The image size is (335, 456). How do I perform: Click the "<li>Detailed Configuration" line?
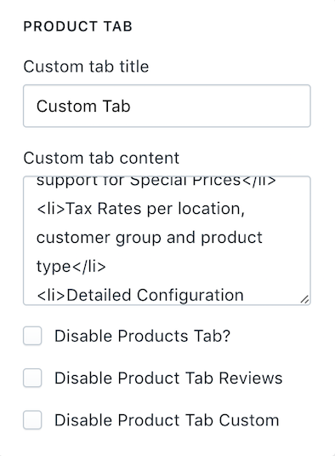click(x=140, y=295)
